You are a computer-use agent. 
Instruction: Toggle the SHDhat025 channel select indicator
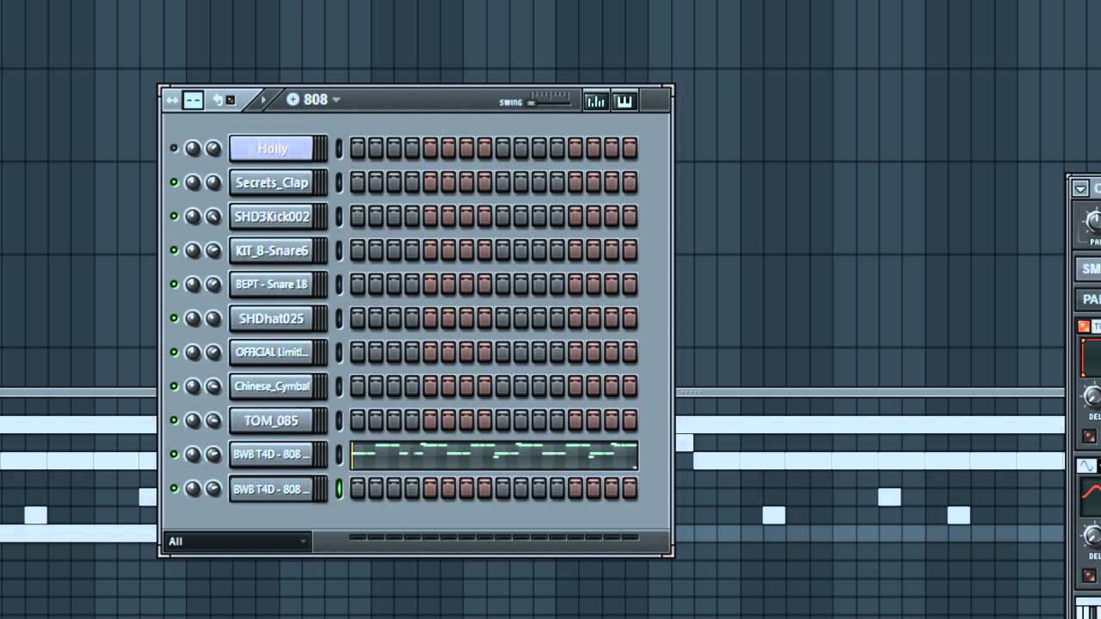[339, 318]
